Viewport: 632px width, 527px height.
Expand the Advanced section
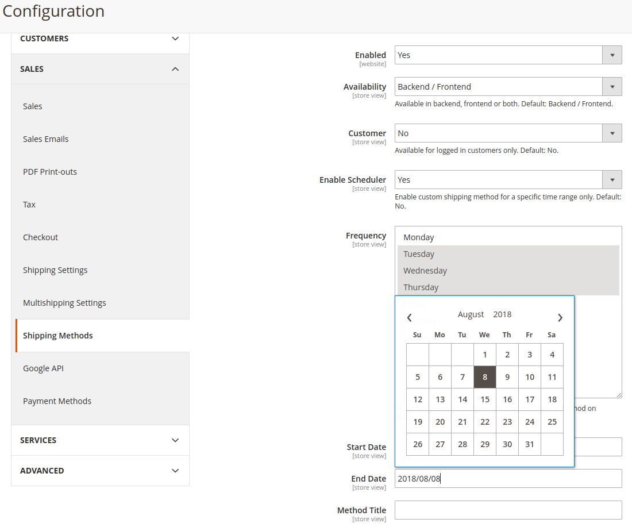tap(100, 471)
